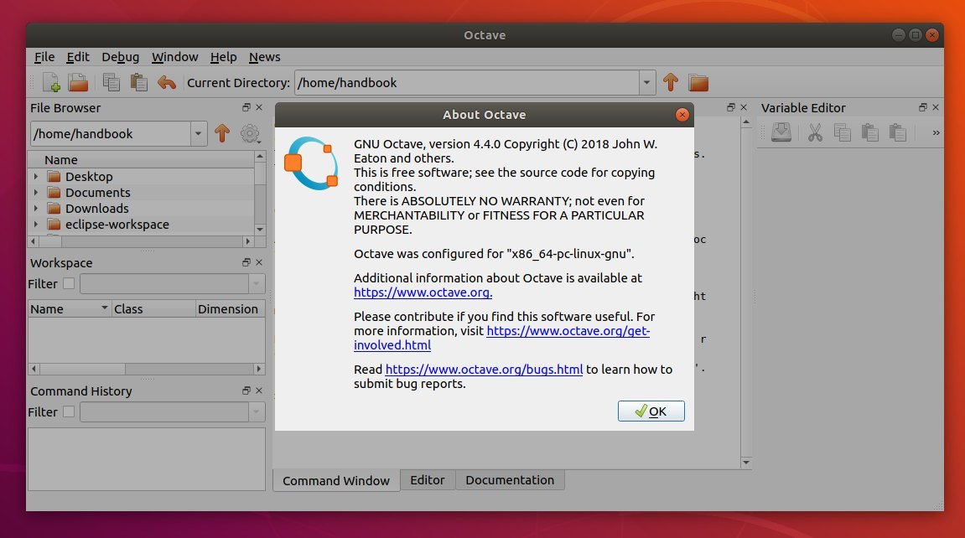Click the Current Directory path field
Viewport: 965px width, 538px height.
467,82
